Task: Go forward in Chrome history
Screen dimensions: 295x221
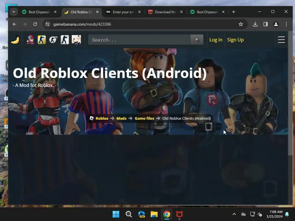Action: [25, 24]
